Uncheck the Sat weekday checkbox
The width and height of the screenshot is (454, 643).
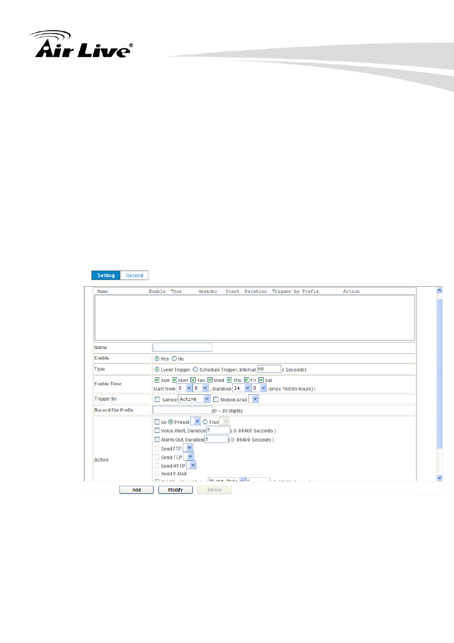[261, 380]
